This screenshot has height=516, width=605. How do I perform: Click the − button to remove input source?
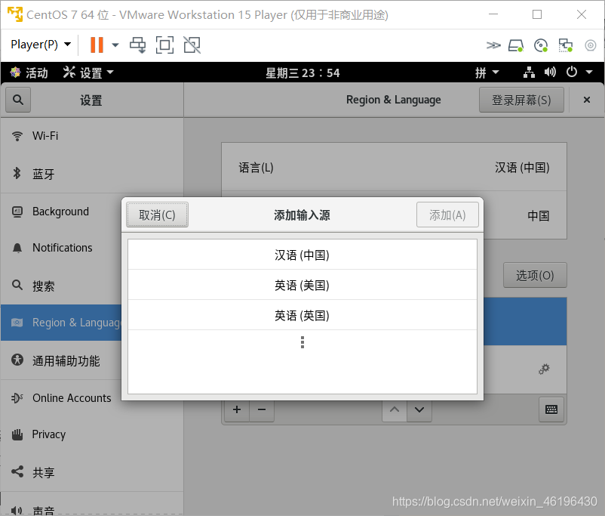click(262, 409)
